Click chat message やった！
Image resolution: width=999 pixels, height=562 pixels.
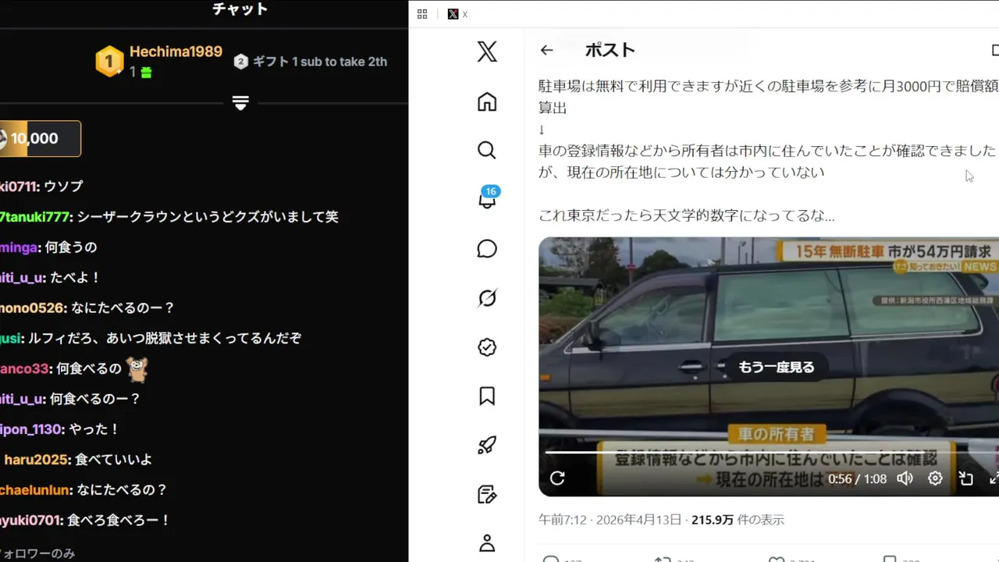(x=94, y=429)
